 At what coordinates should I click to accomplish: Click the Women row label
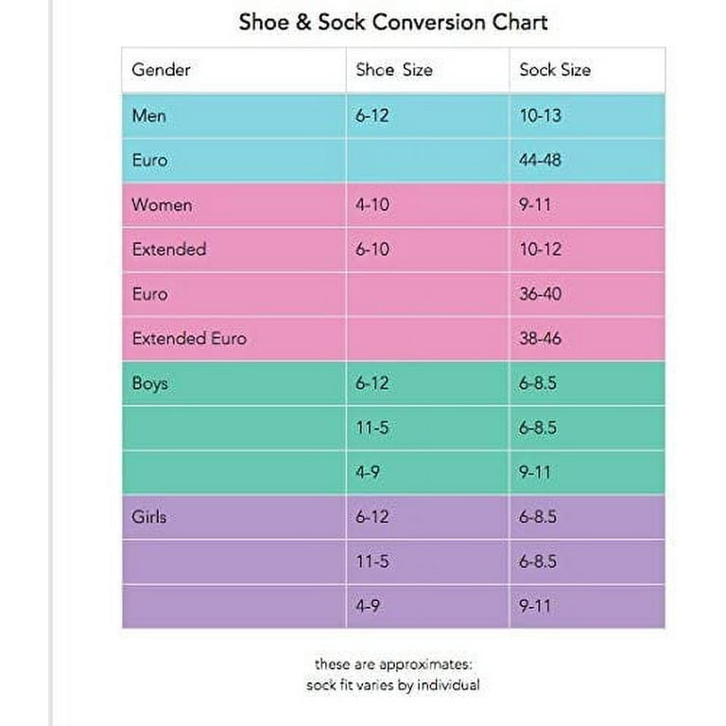pos(162,204)
